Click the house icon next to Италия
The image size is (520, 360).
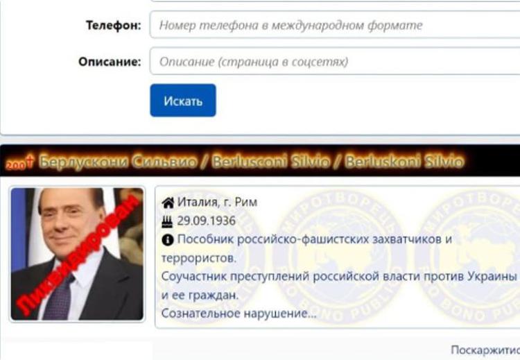[168, 203]
